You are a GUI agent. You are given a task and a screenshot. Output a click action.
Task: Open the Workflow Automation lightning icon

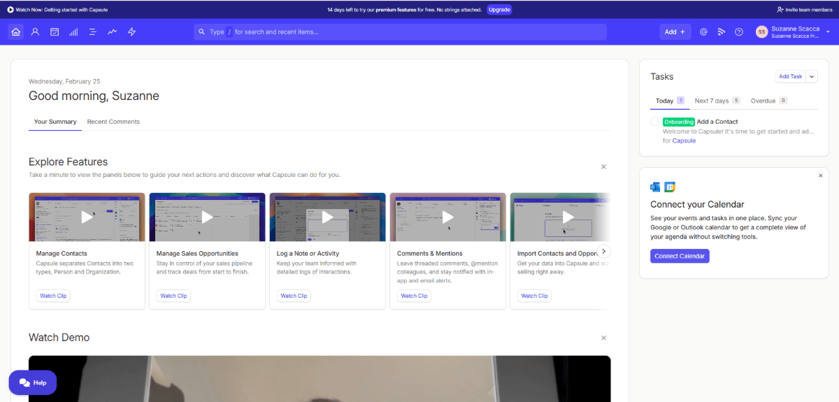[131, 31]
